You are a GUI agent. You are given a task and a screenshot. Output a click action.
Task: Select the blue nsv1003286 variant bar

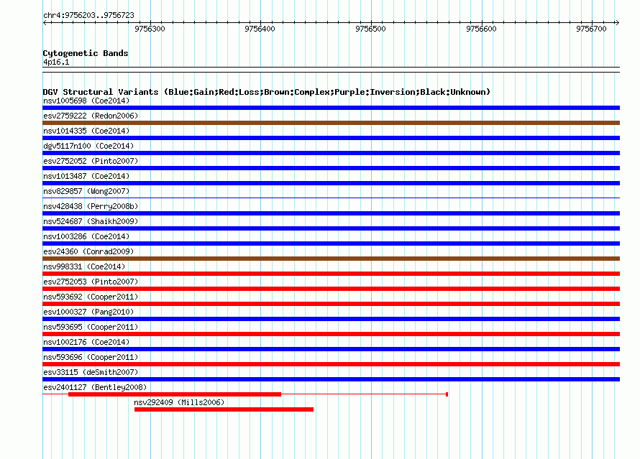point(331,244)
